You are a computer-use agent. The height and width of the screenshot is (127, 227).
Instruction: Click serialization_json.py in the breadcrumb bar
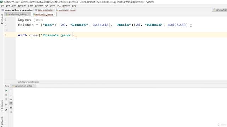click(x=66, y=10)
